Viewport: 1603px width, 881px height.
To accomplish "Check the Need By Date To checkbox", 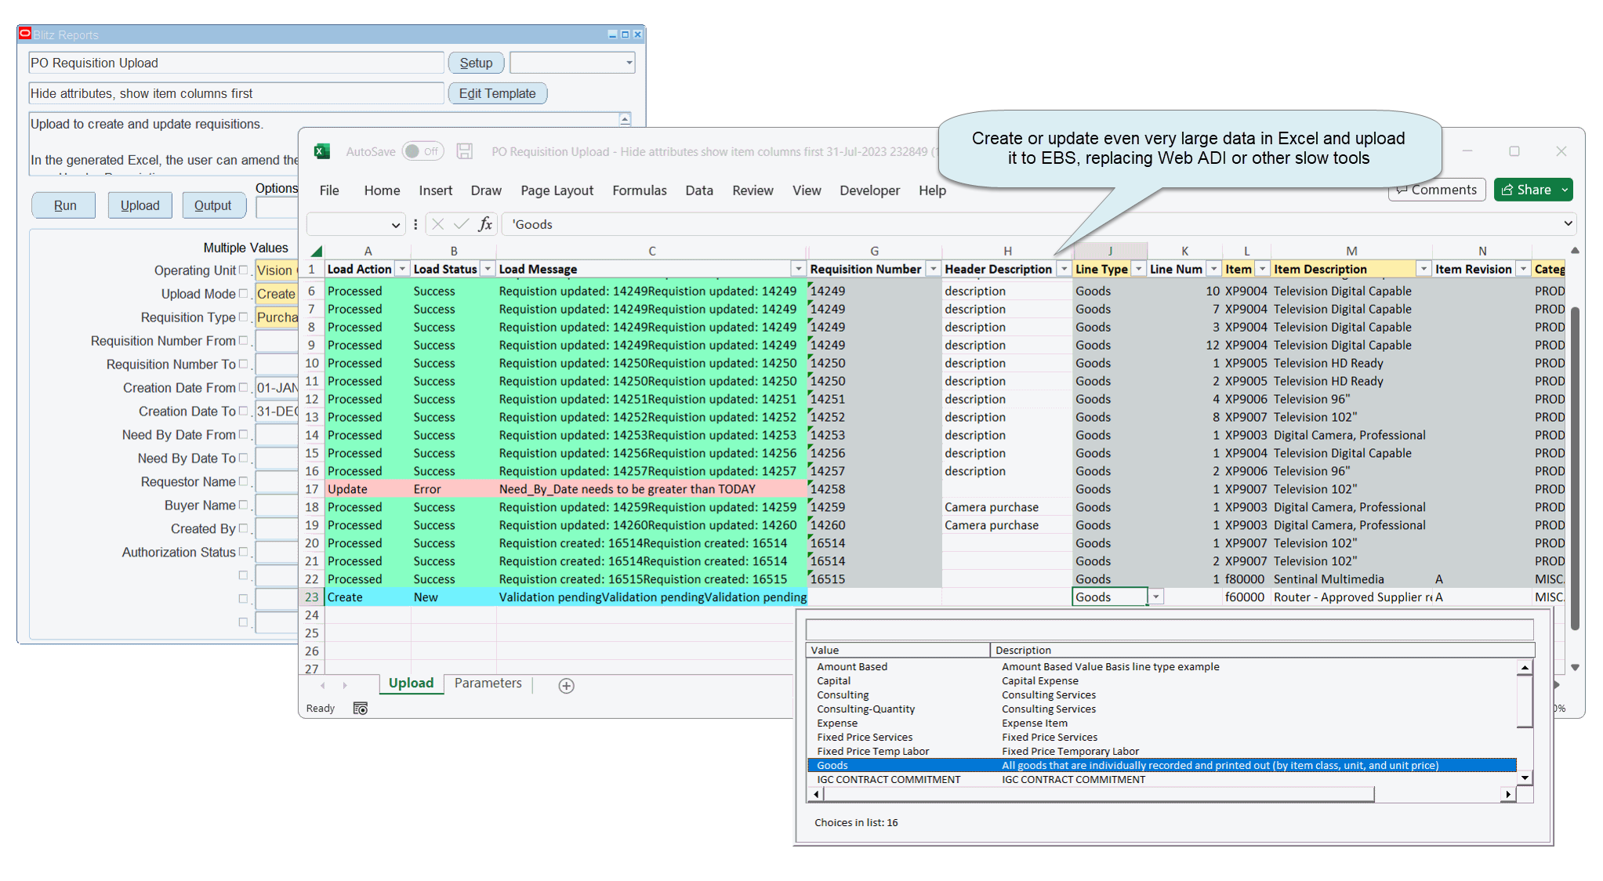I will coord(243,459).
